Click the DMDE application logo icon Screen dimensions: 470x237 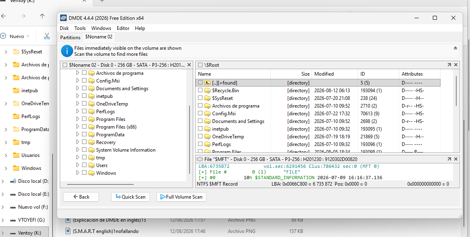(x=63, y=18)
